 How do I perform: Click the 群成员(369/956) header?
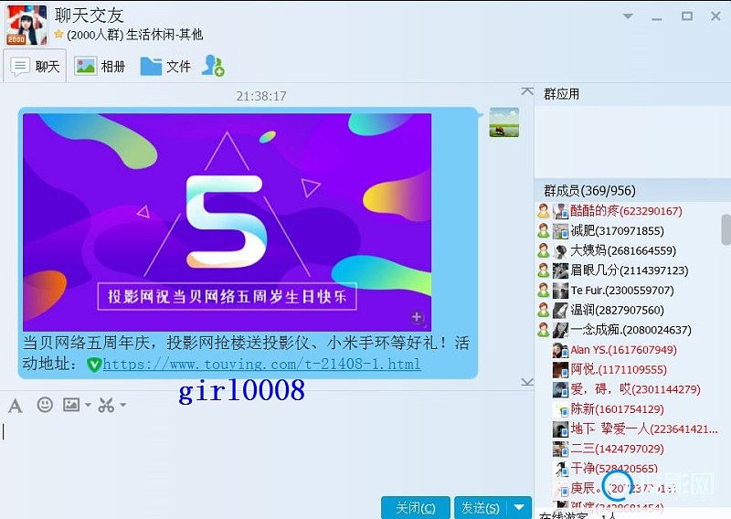[x=632, y=190]
